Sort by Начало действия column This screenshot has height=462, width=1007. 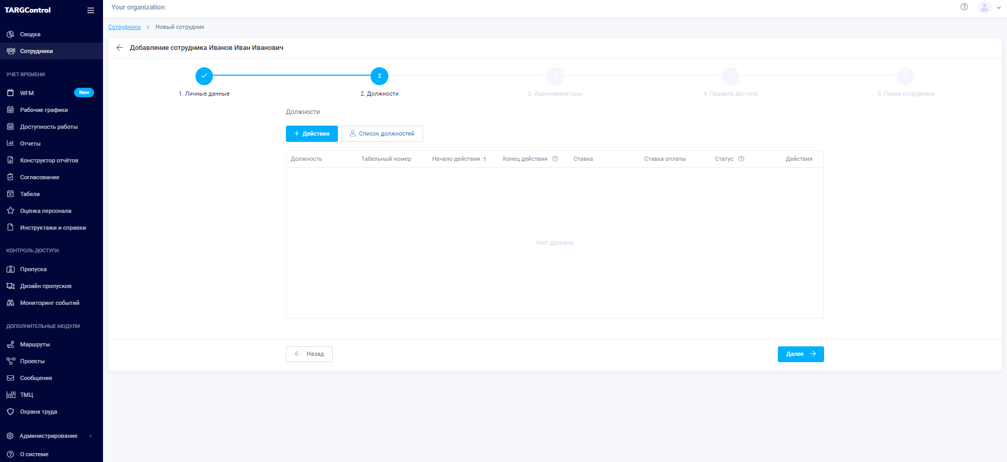459,159
